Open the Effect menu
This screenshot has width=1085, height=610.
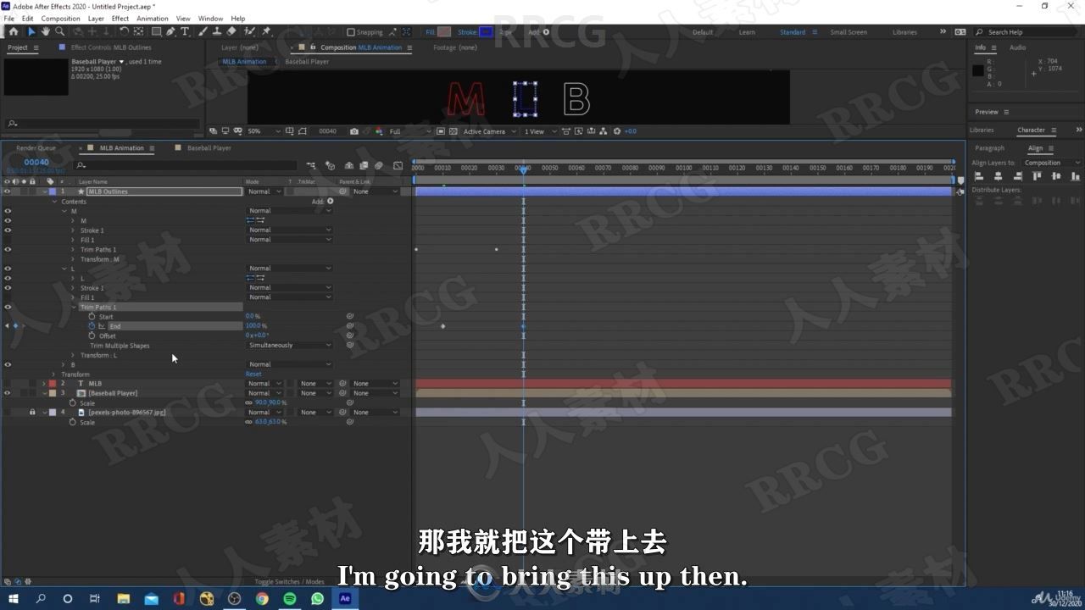(x=120, y=18)
